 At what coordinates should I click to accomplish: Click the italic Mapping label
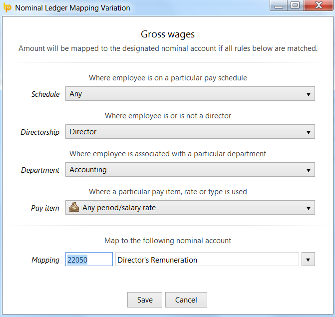pyautogui.click(x=45, y=260)
